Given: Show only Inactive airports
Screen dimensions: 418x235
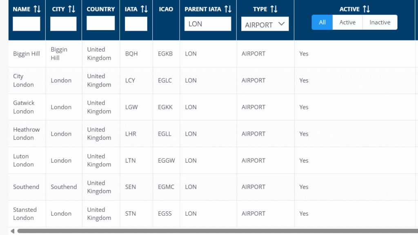Looking at the screenshot, I should [x=380, y=22].
